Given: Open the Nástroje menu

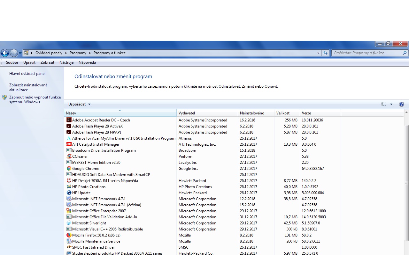Looking at the screenshot, I should coord(66,62).
